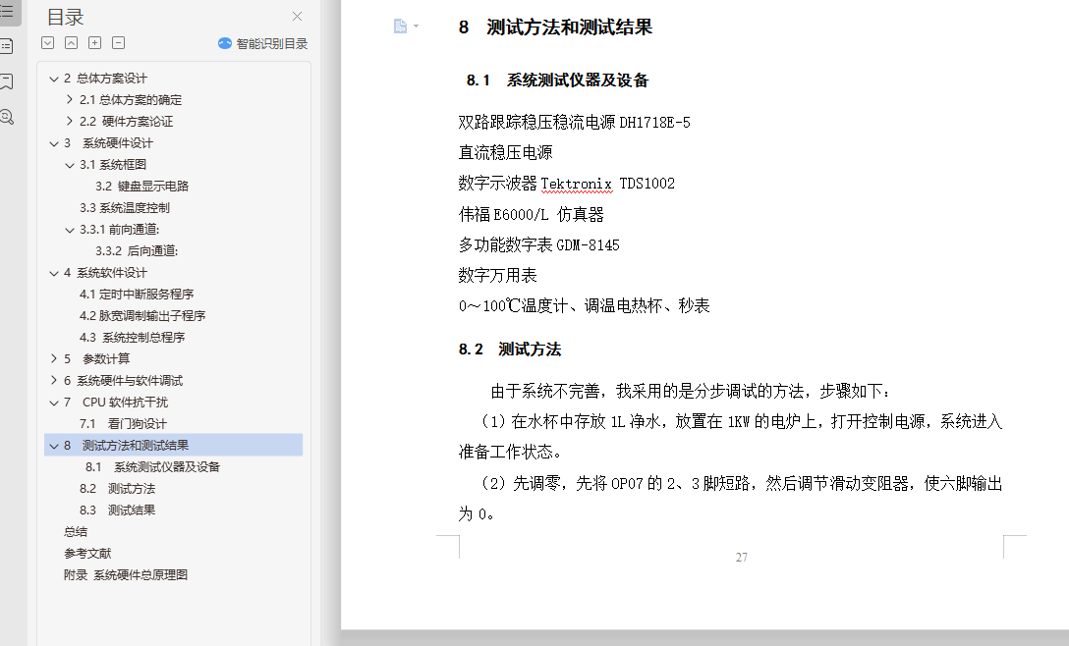Select highlighted 8 测试方法和测试结果 entry
Viewport: 1069px width, 646px height.
(173, 446)
